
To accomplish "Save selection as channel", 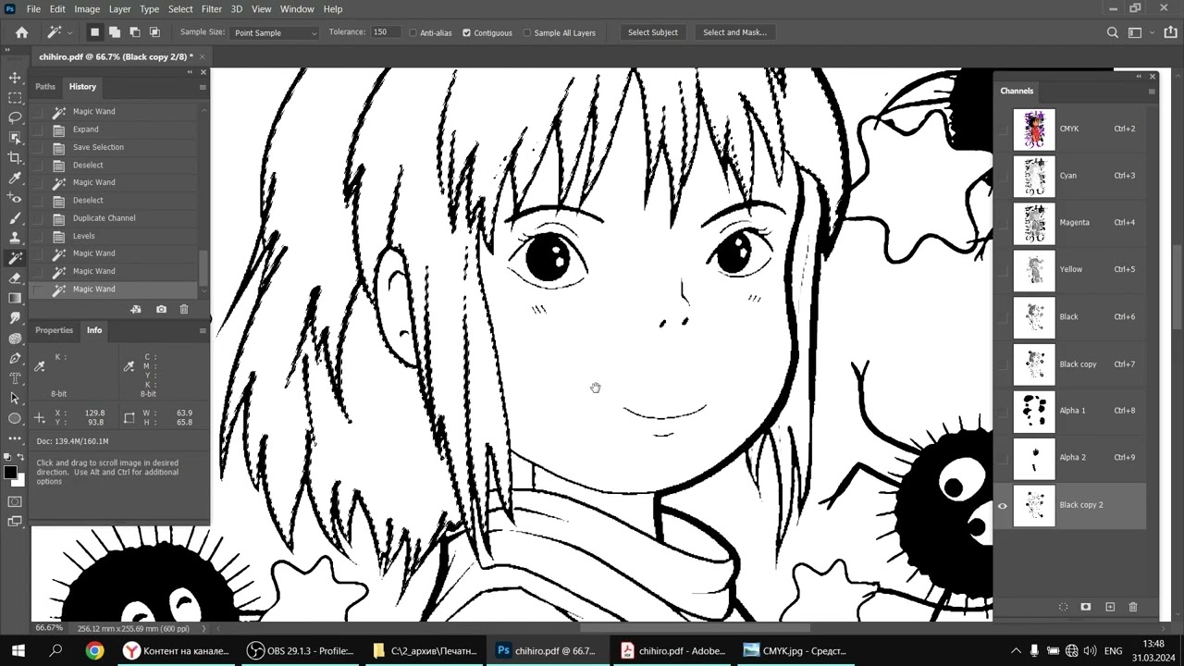I will coord(1086,607).
